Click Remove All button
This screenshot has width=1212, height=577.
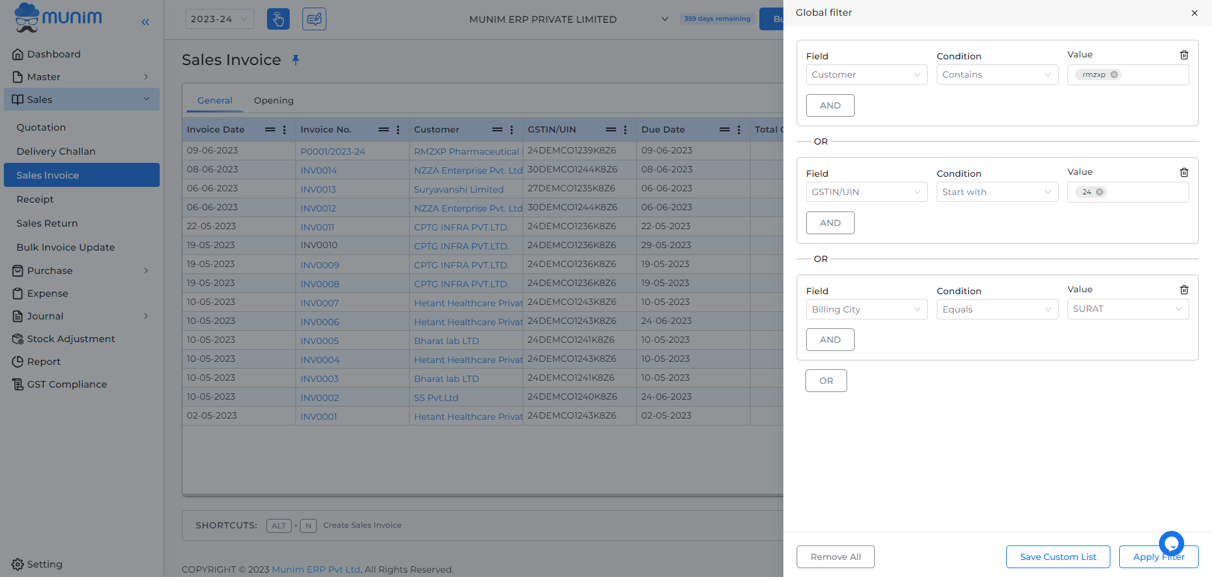(836, 557)
